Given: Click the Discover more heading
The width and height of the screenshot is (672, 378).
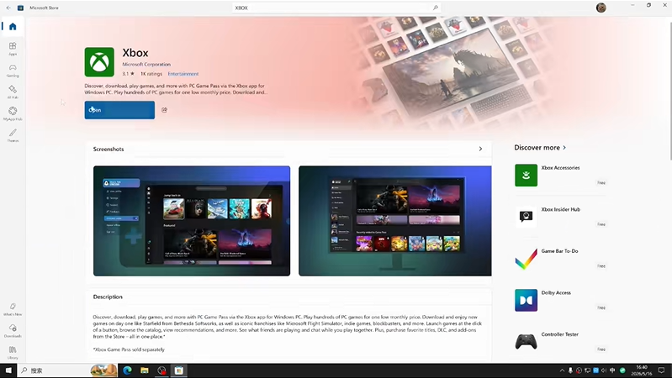Looking at the screenshot, I should tap(537, 147).
